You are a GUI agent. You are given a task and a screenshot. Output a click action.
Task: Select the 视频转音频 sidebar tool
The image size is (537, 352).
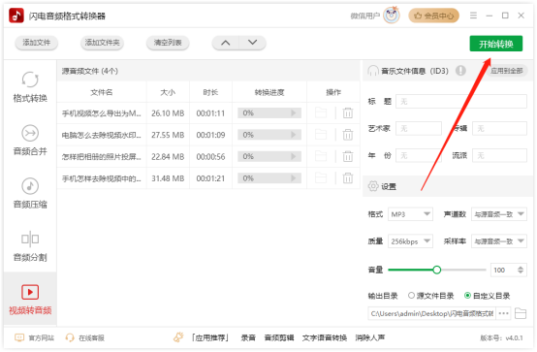point(30,300)
